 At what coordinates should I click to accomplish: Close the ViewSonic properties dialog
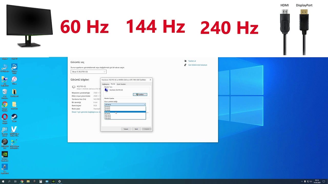[150, 80]
